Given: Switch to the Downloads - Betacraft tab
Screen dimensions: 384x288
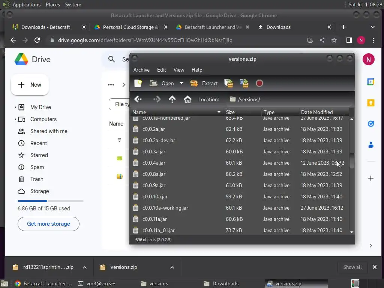Looking at the screenshot, I should coord(45,27).
